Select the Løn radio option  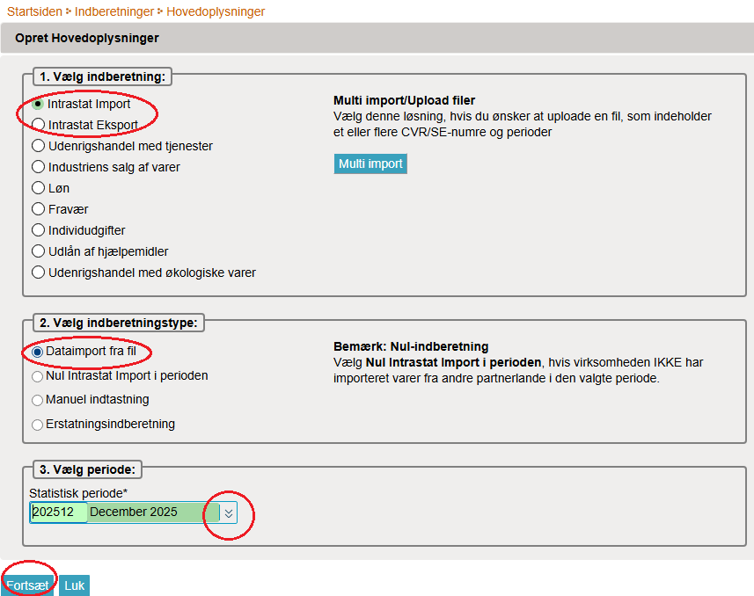click(39, 188)
